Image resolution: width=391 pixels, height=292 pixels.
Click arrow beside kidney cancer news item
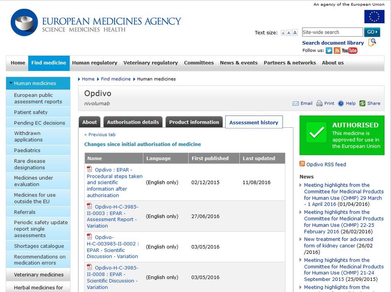tap(301, 239)
